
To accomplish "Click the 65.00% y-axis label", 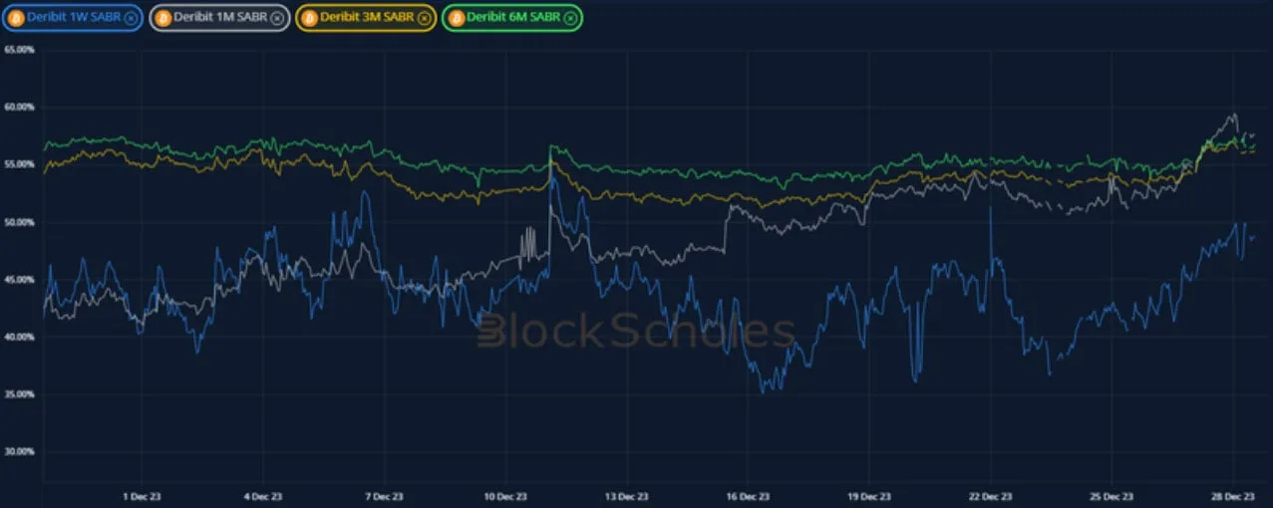I will tap(19, 49).
